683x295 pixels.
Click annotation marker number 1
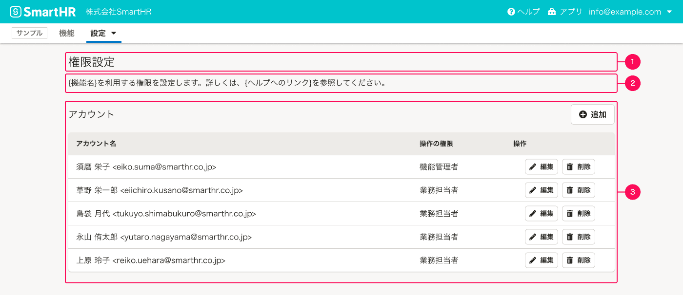633,62
